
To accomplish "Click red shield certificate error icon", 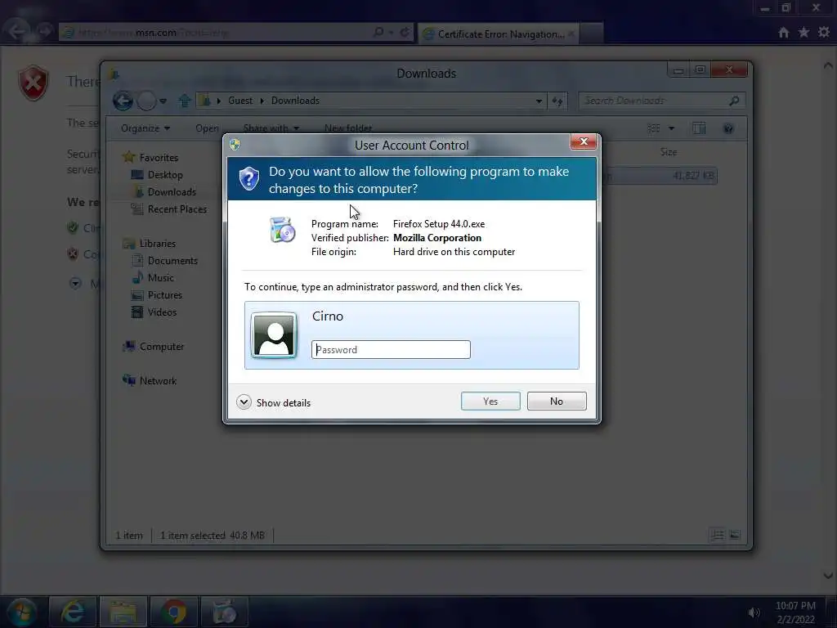I will point(33,83).
